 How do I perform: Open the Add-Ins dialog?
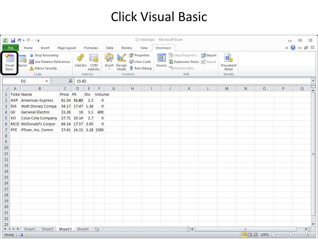80,61
